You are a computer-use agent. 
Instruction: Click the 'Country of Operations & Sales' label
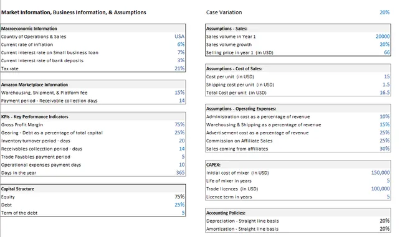pyautogui.click(x=34, y=37)
